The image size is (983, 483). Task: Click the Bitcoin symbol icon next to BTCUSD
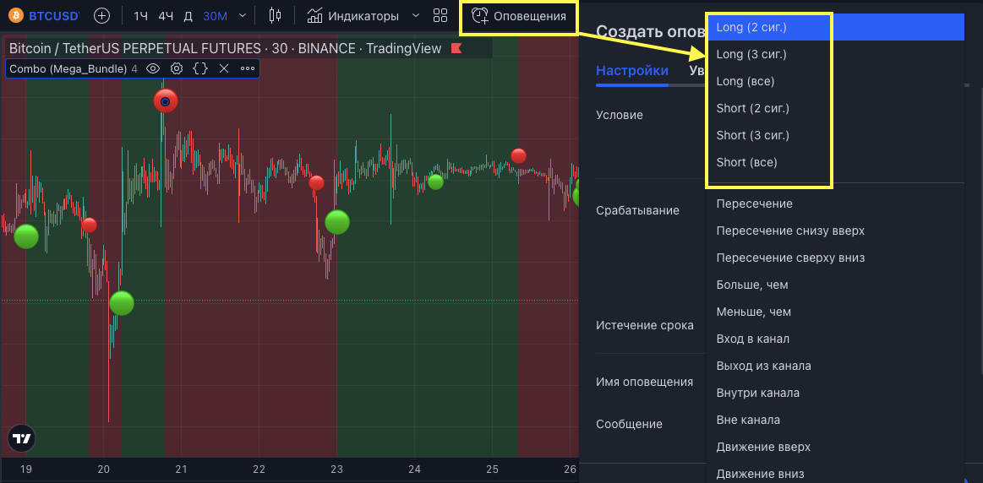16,16
